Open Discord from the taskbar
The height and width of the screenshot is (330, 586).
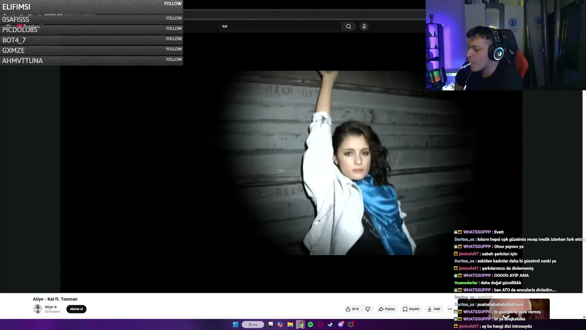(x=341, y=324)
